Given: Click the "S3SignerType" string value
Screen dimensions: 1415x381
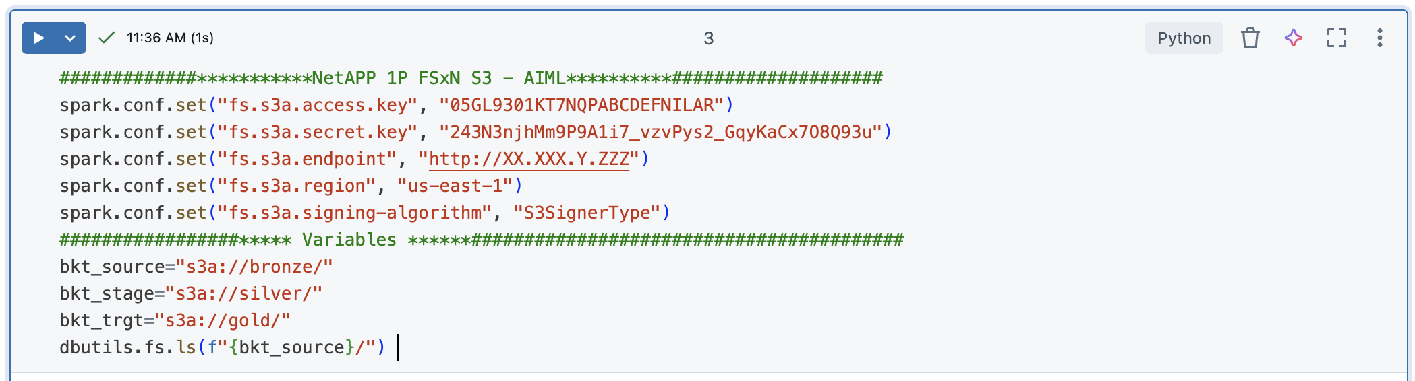Looking at the screenshot, I should click(x=586, y=213).
